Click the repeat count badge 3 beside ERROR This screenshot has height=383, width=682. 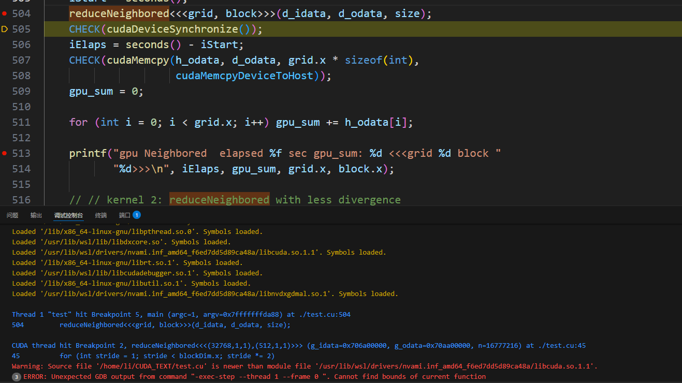pos(17,377)
